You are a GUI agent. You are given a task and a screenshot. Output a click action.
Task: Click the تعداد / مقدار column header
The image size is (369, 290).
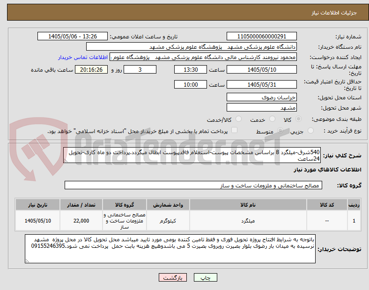tap(81, 205)
